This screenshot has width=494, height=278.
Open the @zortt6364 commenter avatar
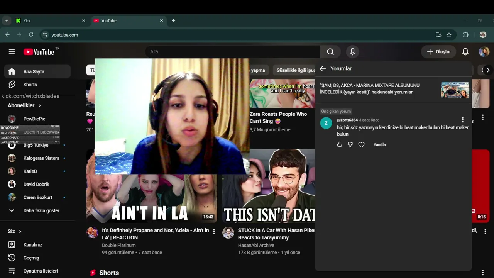(x=326, y=123)
